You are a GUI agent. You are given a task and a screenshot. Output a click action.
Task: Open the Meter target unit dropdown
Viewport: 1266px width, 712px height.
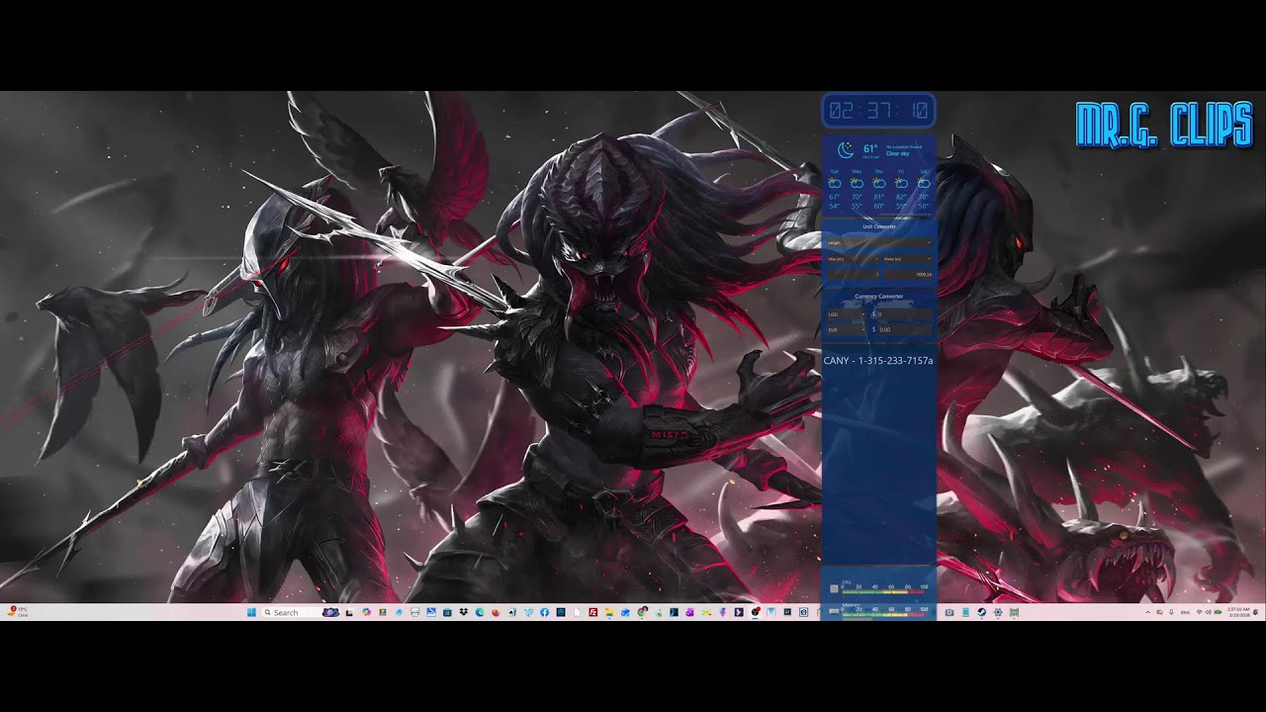click(908, 259)
